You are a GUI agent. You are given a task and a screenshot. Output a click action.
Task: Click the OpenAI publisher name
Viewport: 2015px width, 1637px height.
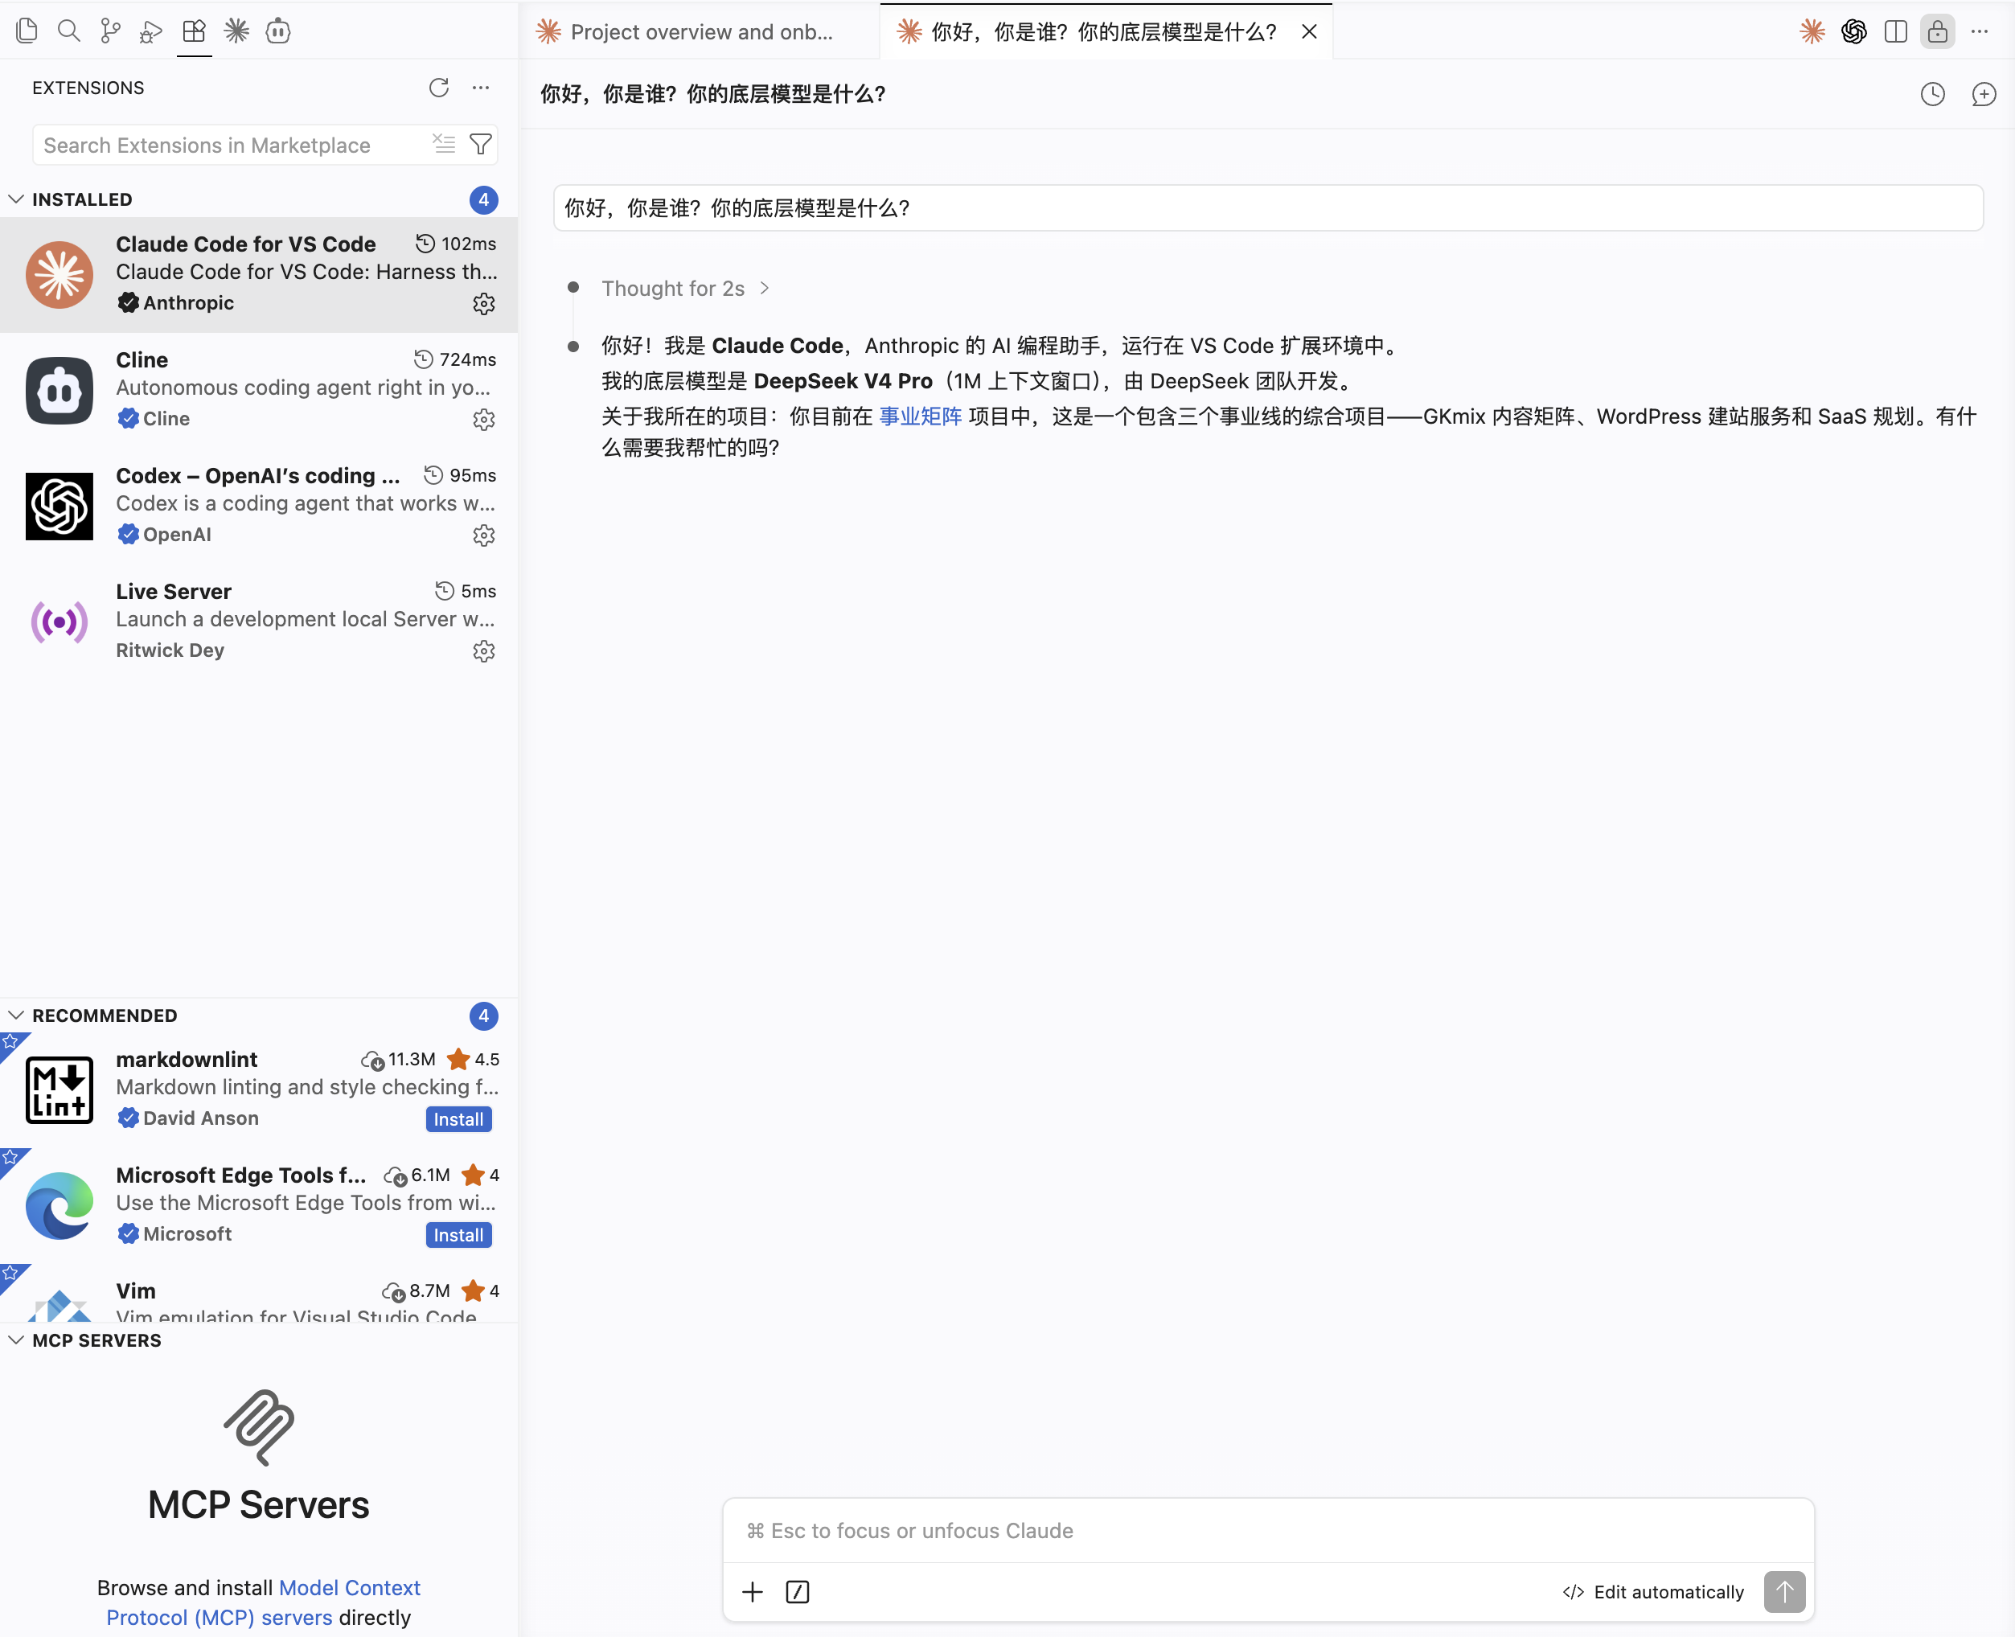coord(177,535)
